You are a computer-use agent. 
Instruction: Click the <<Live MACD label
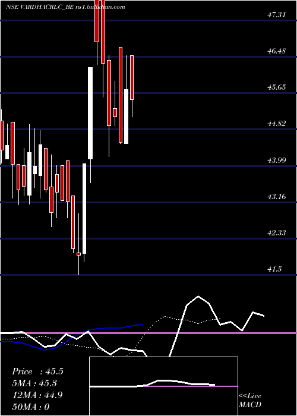(250, 401)
